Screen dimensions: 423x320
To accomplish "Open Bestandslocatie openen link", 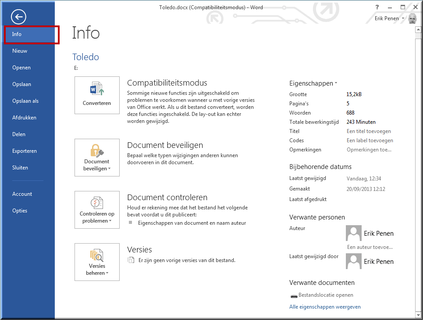I will coord(326,295).
